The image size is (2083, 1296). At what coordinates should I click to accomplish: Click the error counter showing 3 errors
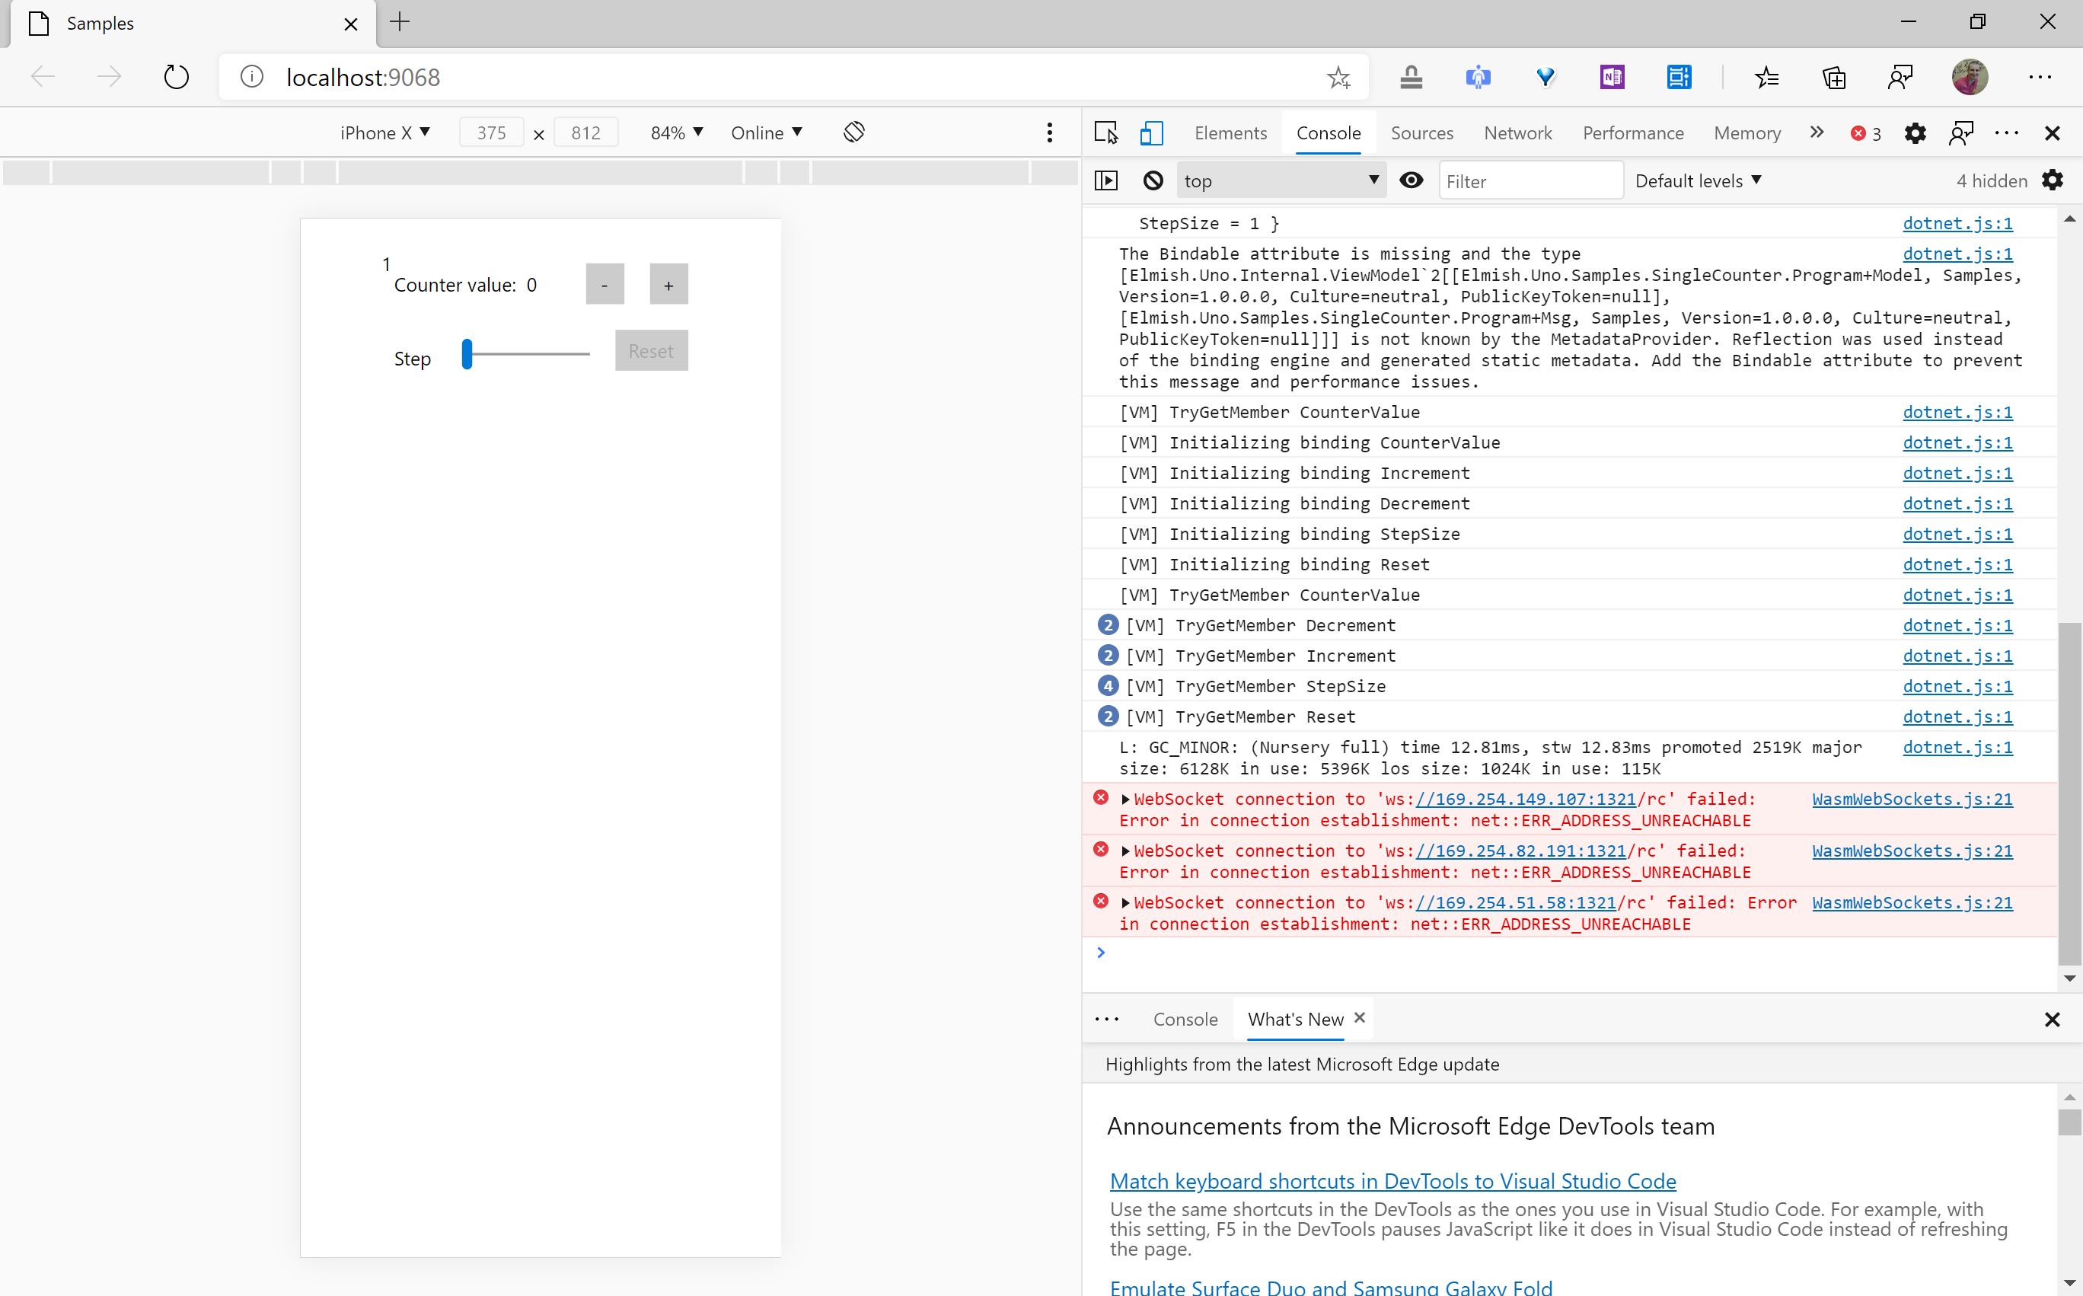pyautogui.click(x=1865, y=132)
